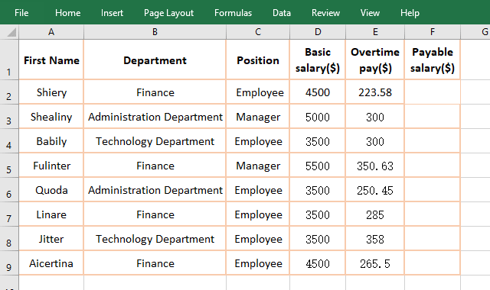The height and width of the screenshot is (290, 490).
Task: Select overtime pay value 223.58
Action: pyautogui.click(x=375, y=92)
